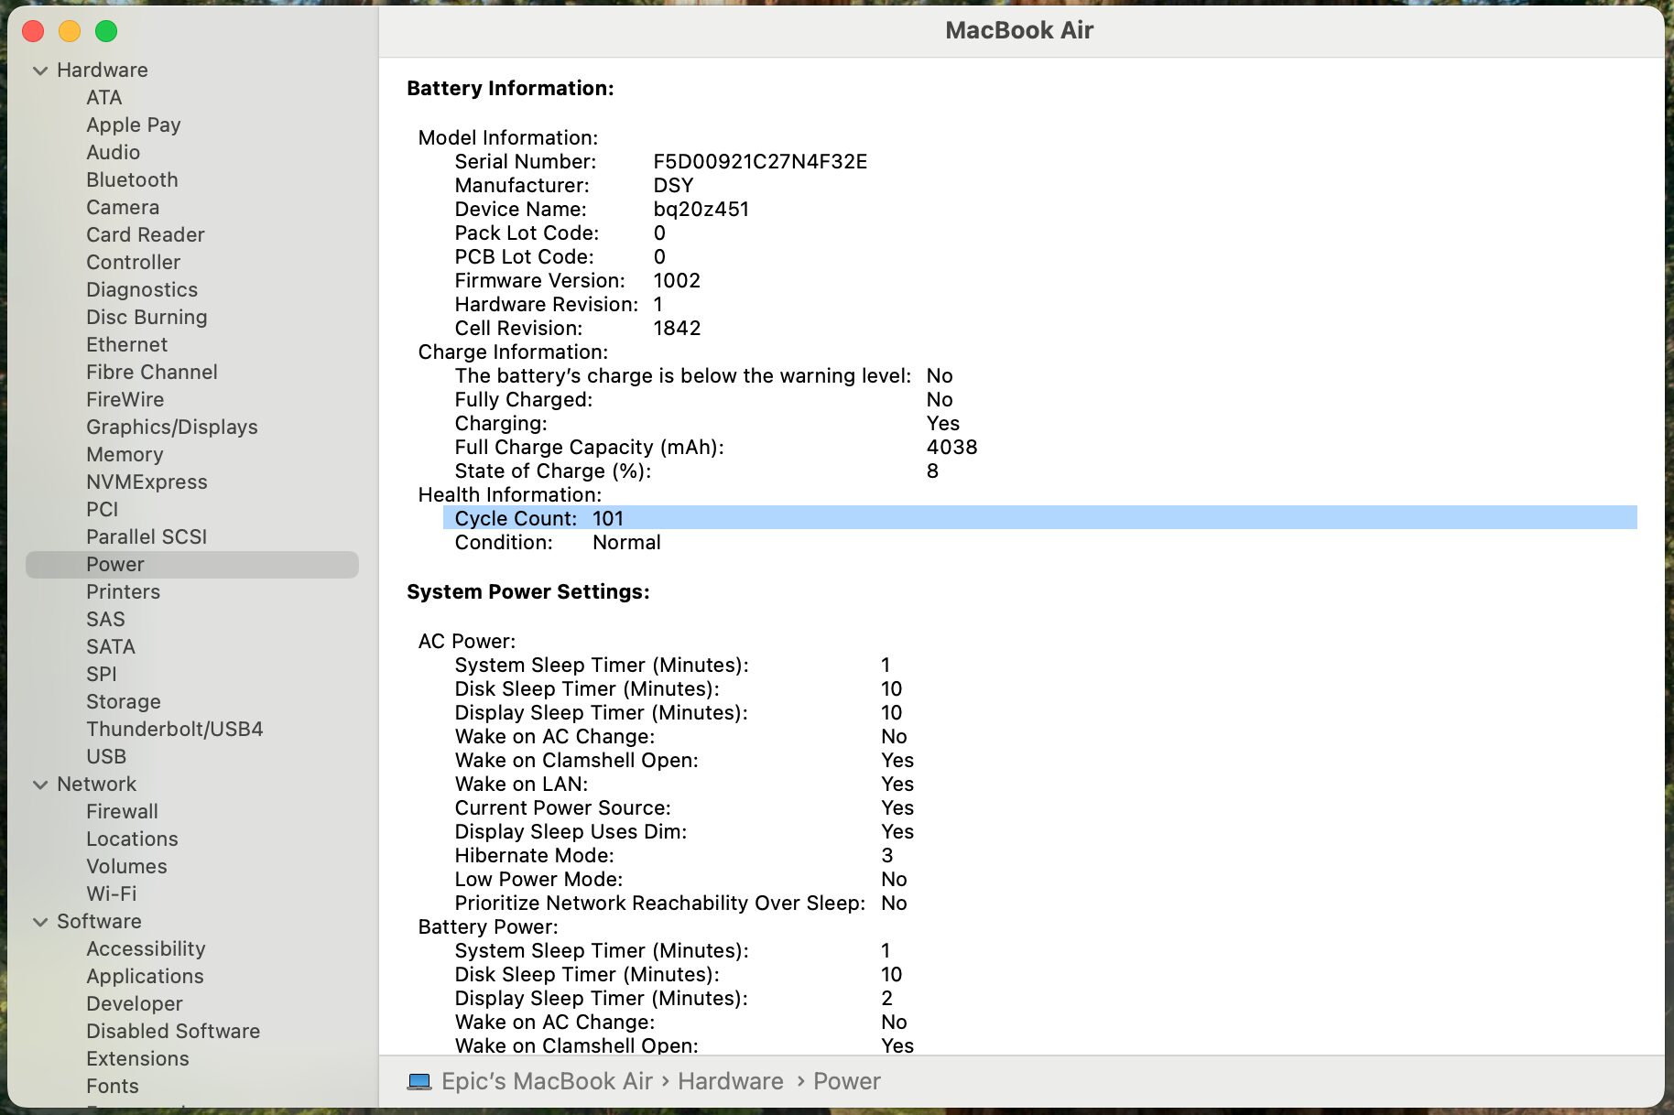Image resolution: width=1674 pixels, height=1115 pixels.
Task: Open Graphics/Displays hardware entry
Action: 171,427
